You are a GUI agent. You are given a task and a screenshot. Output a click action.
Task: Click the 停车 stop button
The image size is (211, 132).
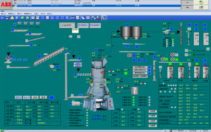pyautogui.click(x=43, y=97)
